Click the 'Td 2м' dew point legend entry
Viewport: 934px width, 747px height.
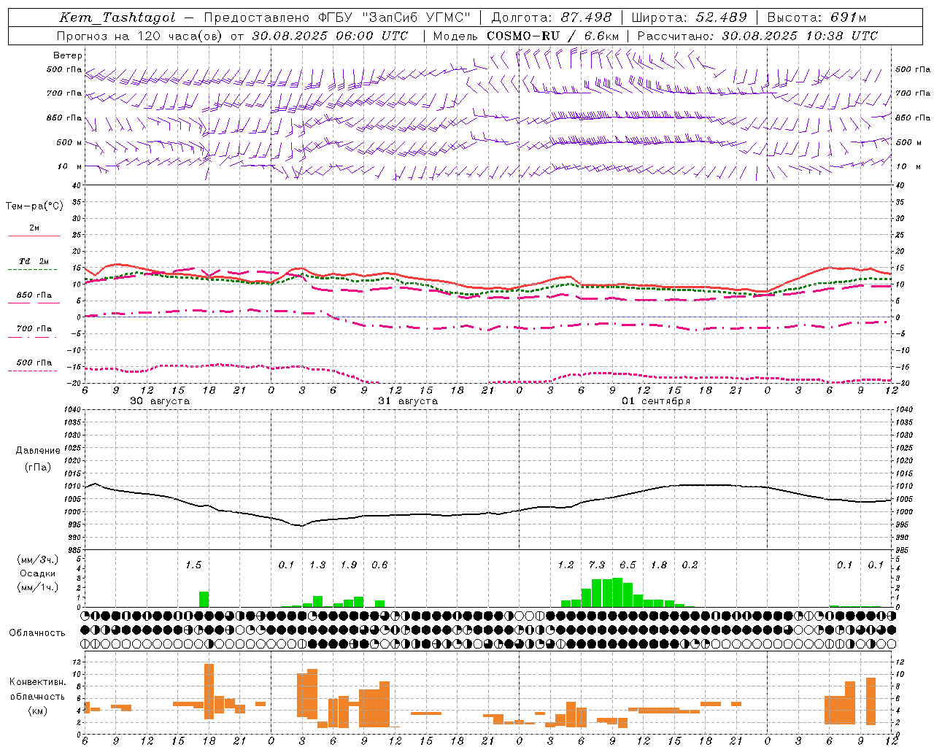34,261
